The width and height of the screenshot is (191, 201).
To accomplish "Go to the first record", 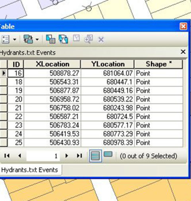I will 7,156.
